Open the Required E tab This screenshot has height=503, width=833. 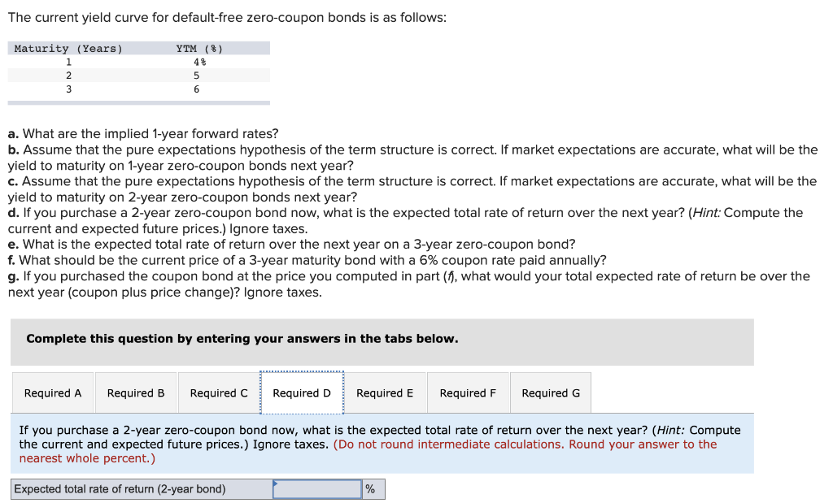tap(386, 392)
